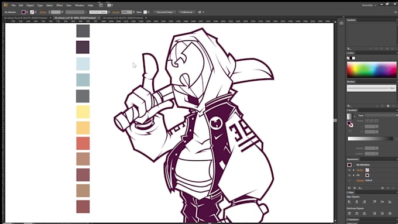
Task: Select the Basic brush in Brushes panel
Action: point(371,88)
